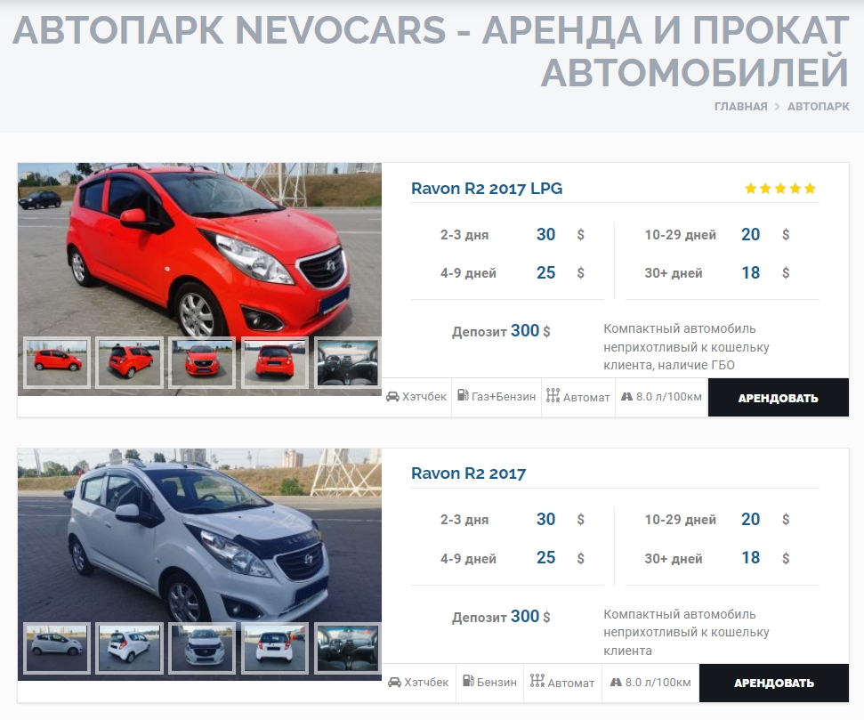Open the Ravon R2 2017 title link
Screen dimensions: 864x720
click(468, 473)
